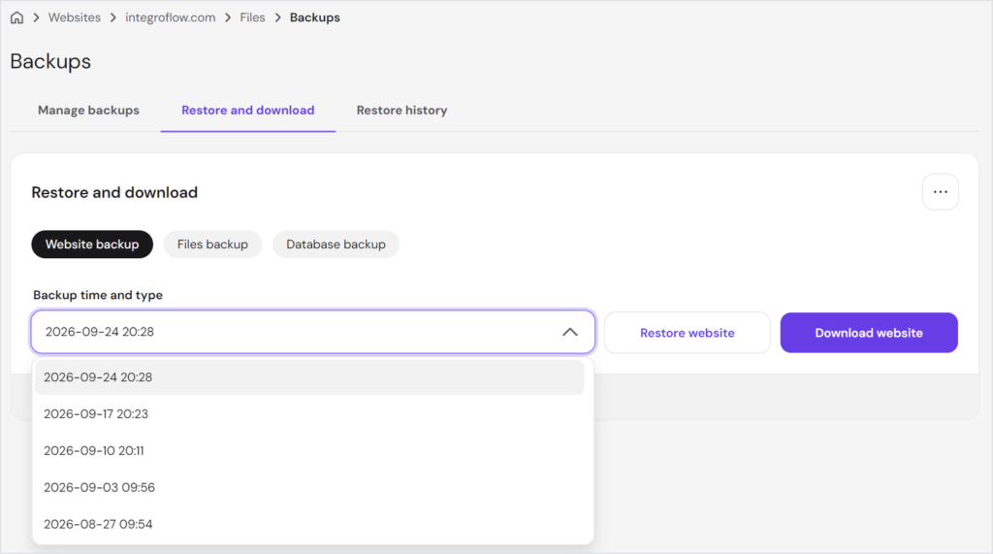993x554 pixels.
Task: Select the Restore and download tab
Action: [x=247, y=111]
